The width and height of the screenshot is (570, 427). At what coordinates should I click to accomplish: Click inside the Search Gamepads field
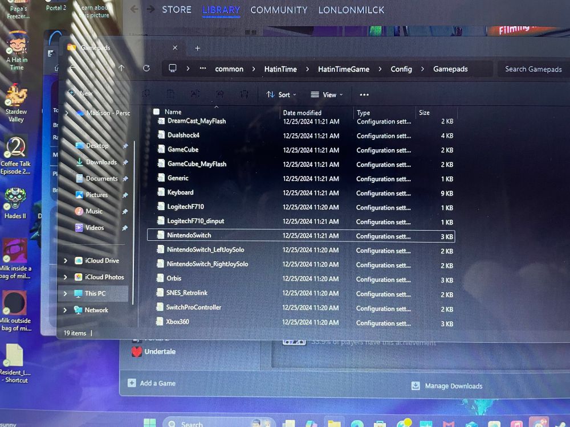tap(533, 68)
